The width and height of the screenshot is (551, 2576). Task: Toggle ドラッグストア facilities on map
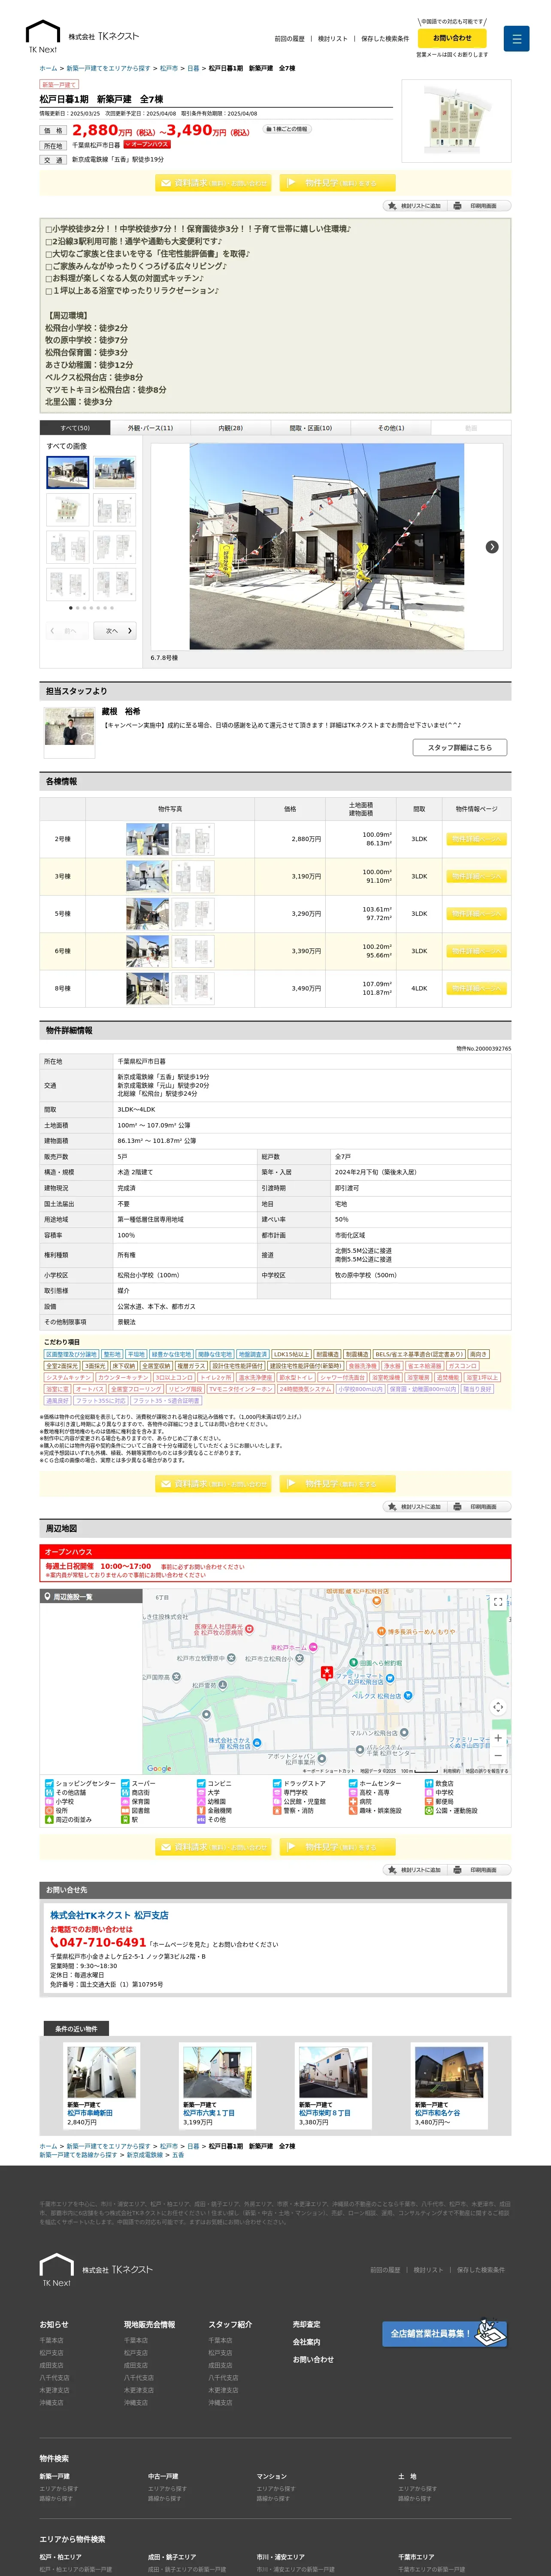click(299, 1783)
